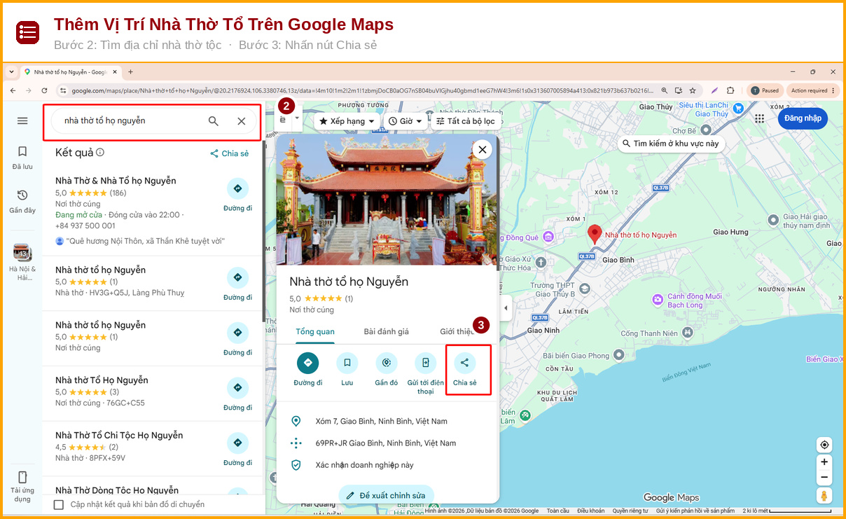Open a new browser tab
This screenshot has width=846, height=519.
pos(130,71)
